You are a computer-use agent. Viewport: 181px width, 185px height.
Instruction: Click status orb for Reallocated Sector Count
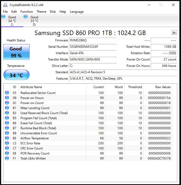tap(7, 93)
